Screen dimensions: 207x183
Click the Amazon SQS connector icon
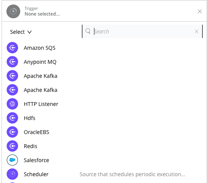[x=12, y=48]
